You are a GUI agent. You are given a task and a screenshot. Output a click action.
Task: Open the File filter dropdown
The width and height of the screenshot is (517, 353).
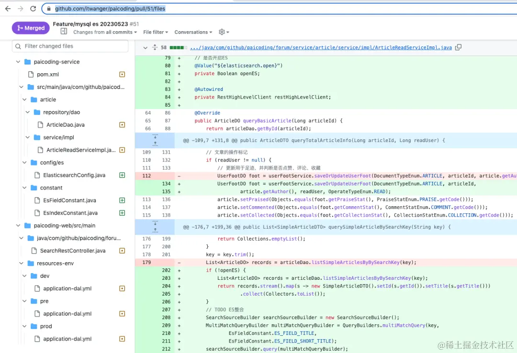point(156,32)
